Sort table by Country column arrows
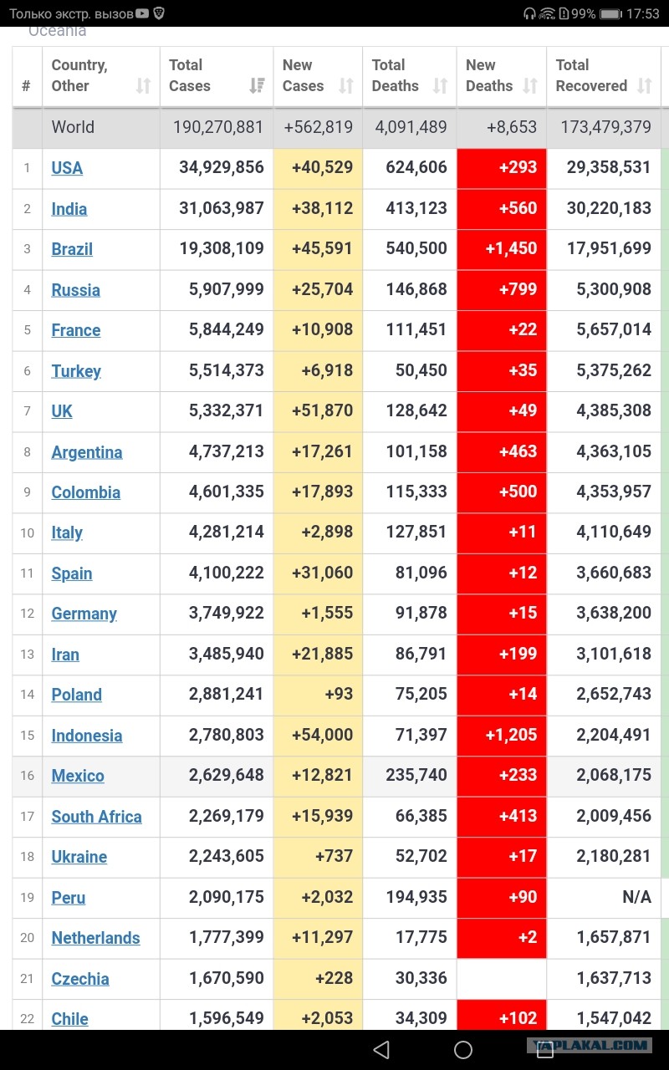Image resolution: width=669 pixels, height=1070 pixels. point(144,86)
